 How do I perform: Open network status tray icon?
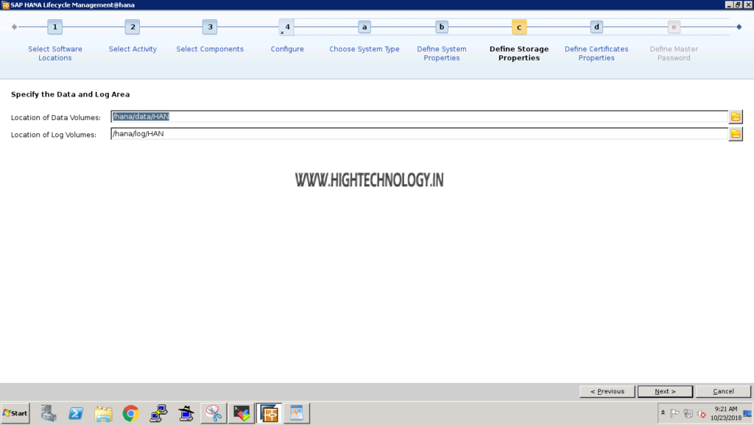[688, 413]
